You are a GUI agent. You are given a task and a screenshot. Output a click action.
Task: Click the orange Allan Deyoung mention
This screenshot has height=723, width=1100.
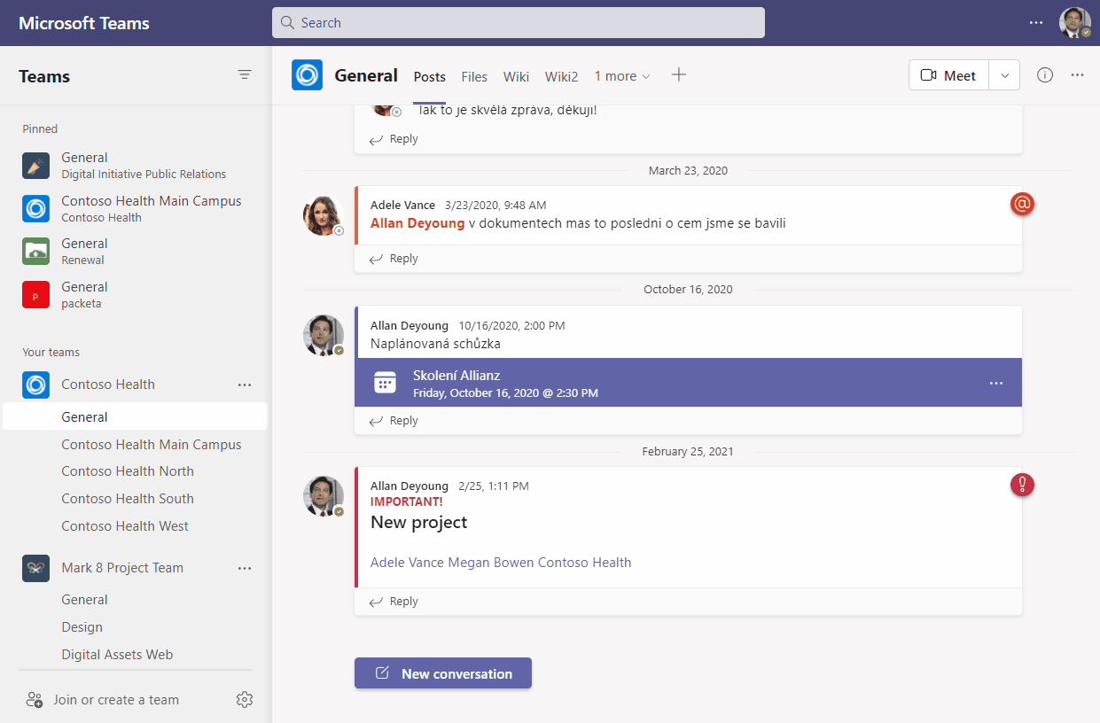(417, 223)
